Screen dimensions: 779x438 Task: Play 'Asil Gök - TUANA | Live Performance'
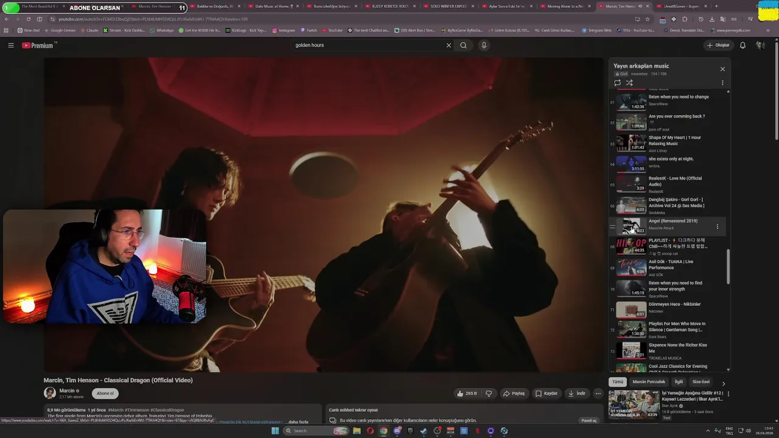[x=668, y=268]
